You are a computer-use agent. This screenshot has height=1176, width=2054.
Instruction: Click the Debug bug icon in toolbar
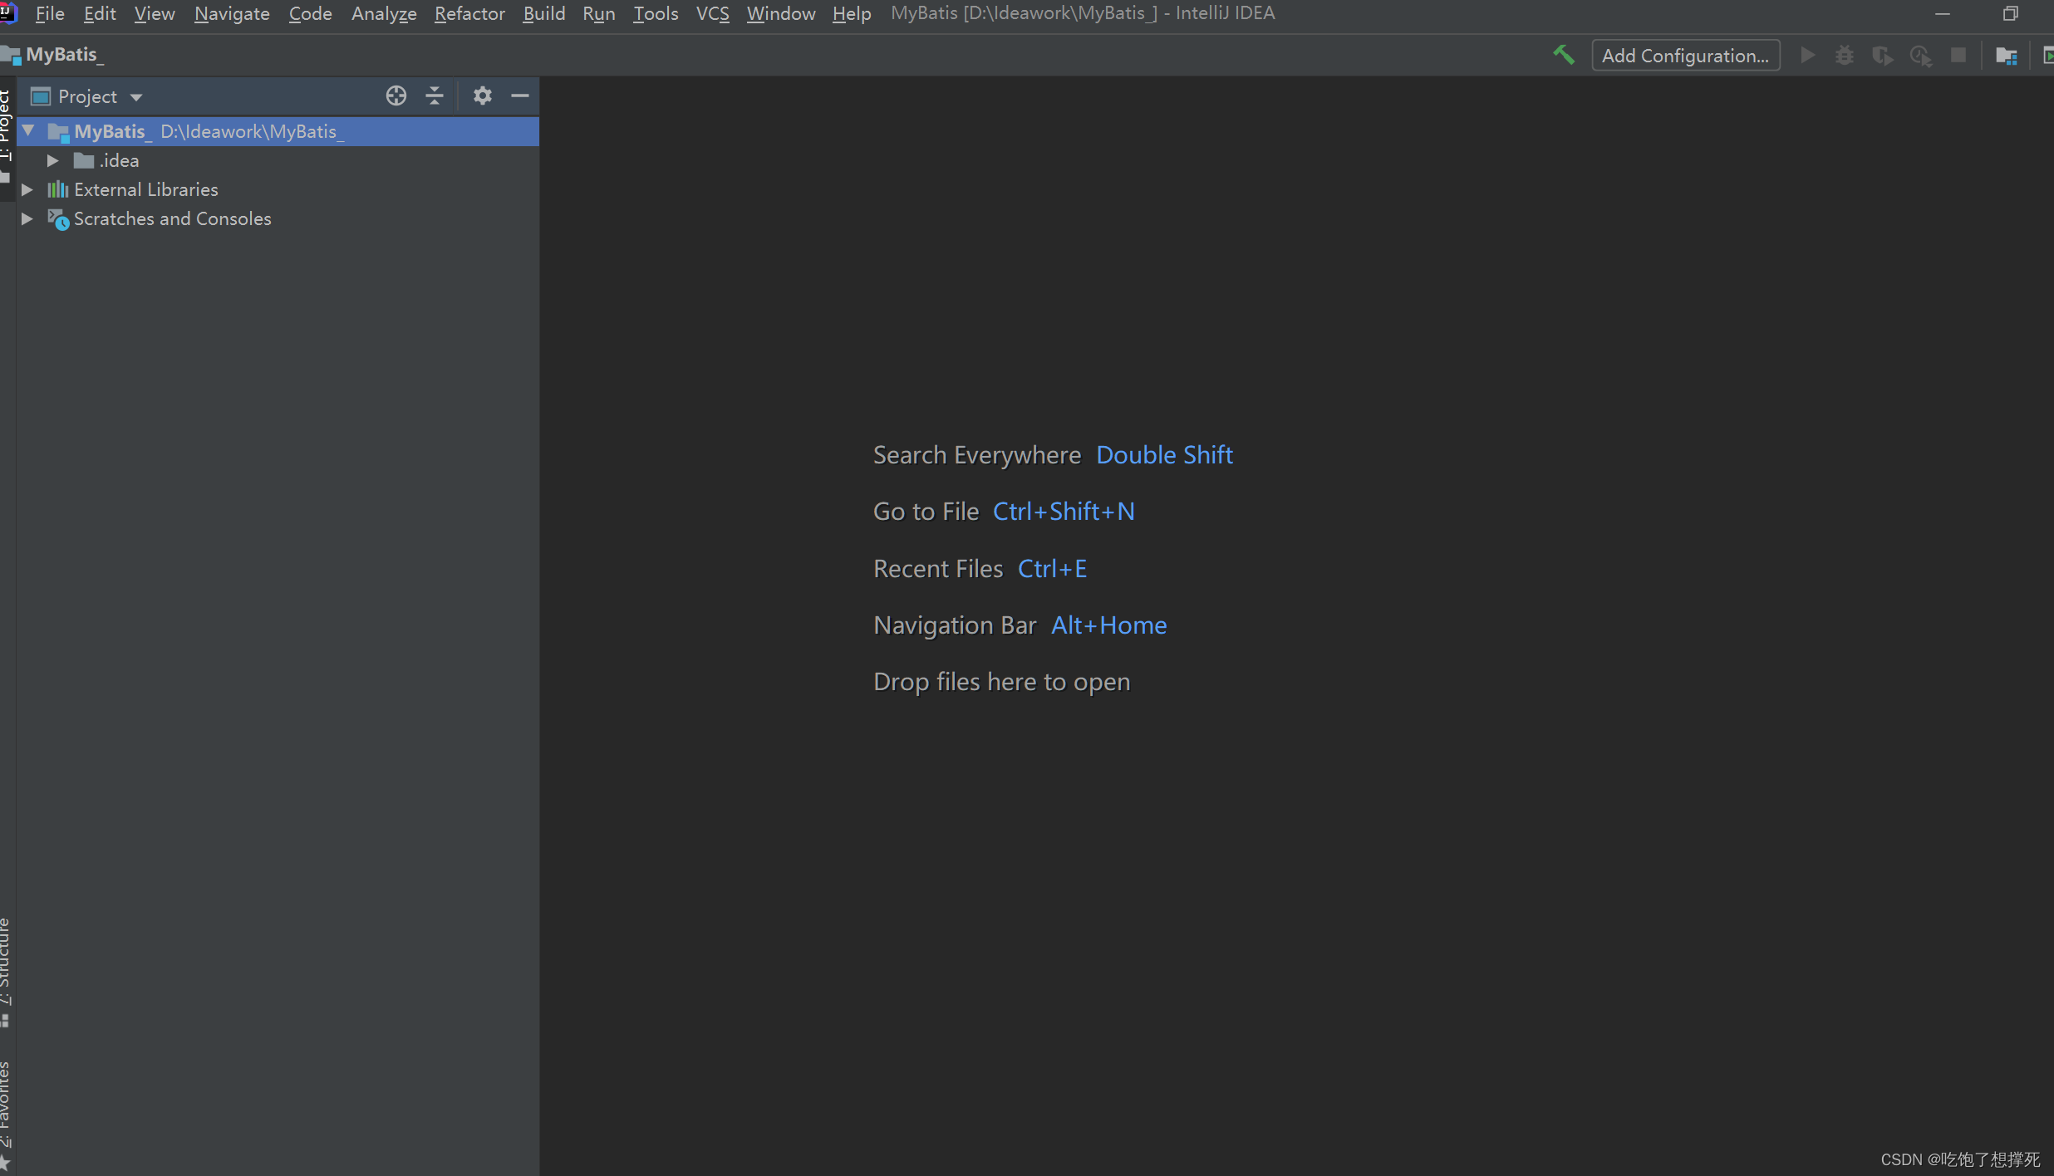1845,56
